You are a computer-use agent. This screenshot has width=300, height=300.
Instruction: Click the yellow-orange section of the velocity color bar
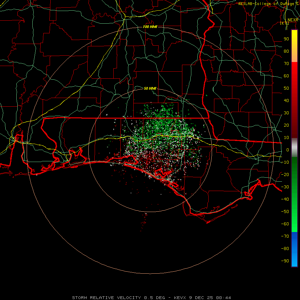(294, 46)
